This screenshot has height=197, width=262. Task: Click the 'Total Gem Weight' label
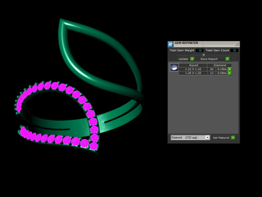tap(182, 50)
